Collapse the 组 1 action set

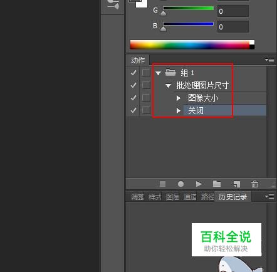[x=158, y=73]
